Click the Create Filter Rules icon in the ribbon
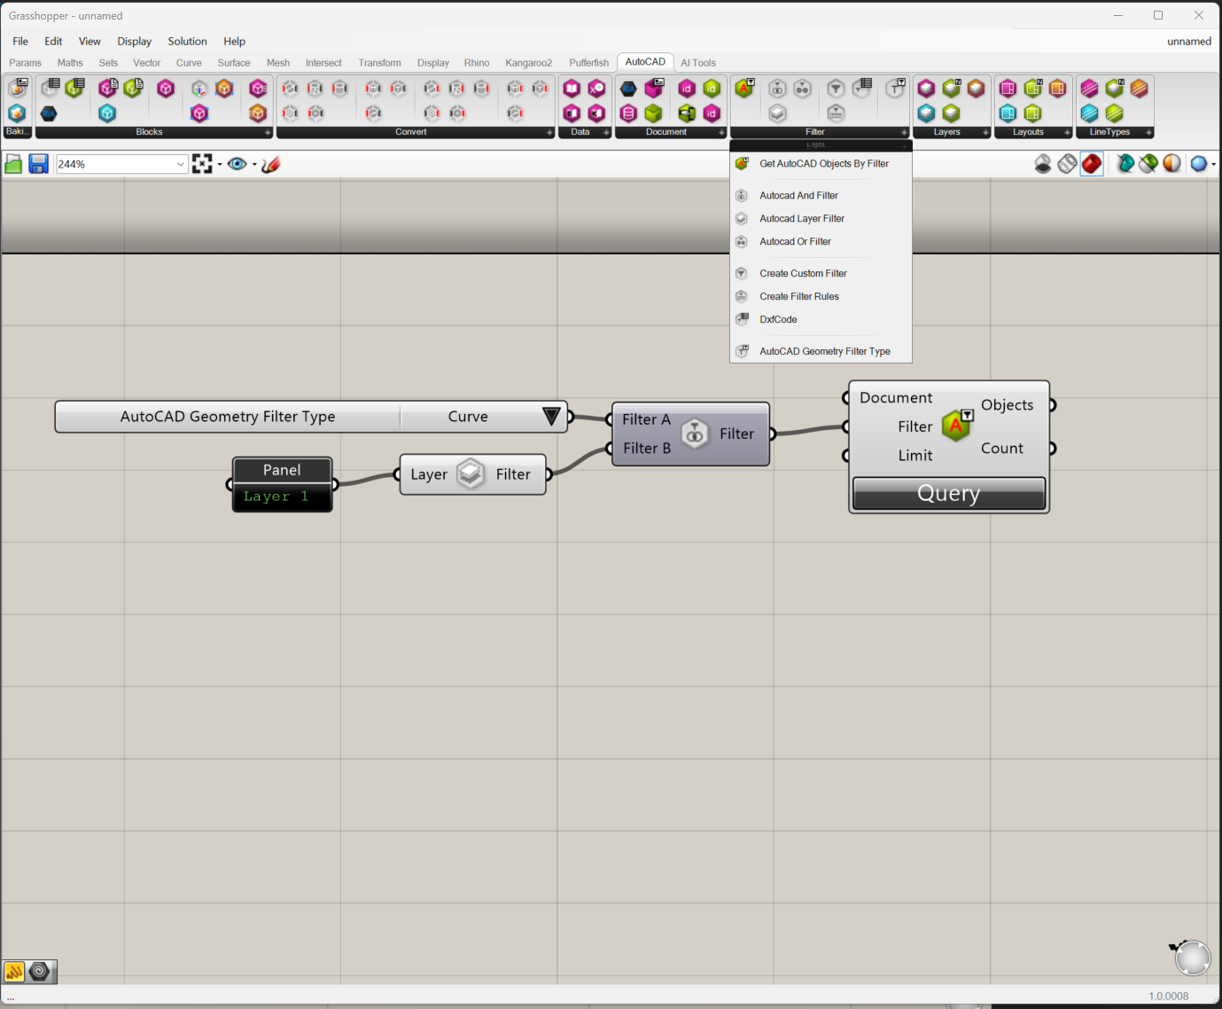 [836, 113]
